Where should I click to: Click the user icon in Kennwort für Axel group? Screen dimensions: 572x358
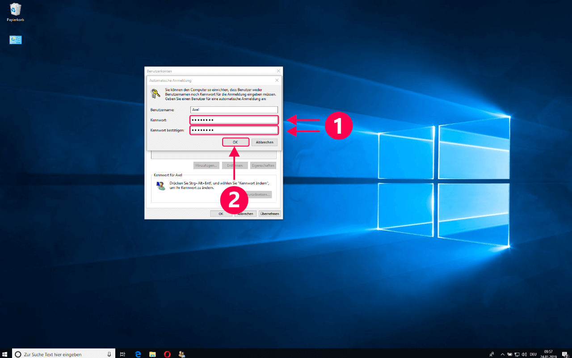pos(160,186)
